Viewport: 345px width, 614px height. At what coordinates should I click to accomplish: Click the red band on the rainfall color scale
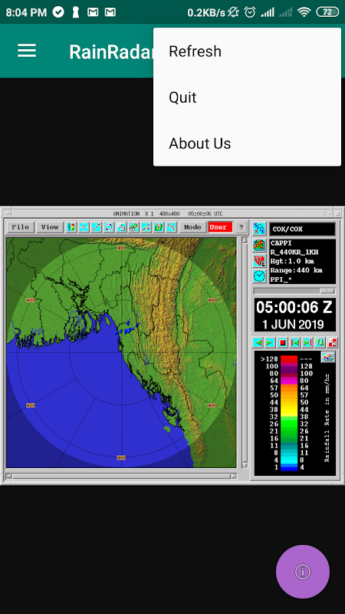289,359
